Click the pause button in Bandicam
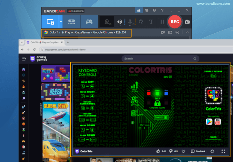The width and height of the screenshot is (233, 162). click(x=162, y=22)
